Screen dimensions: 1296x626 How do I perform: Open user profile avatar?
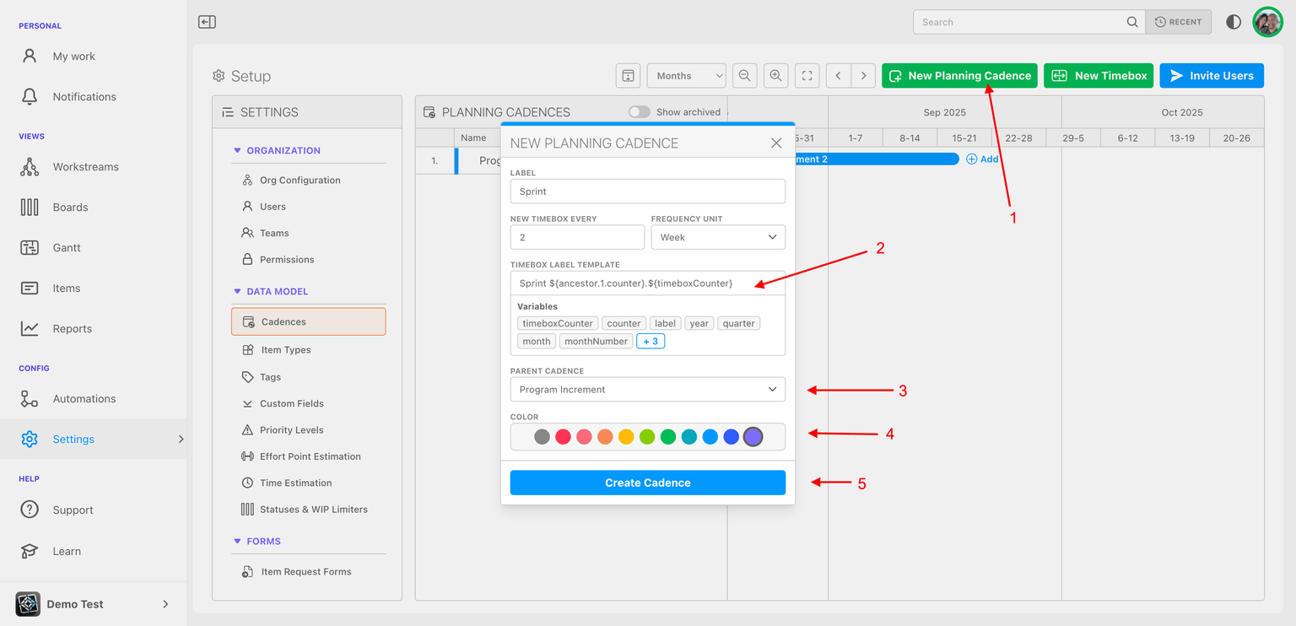pos(1267,22)
